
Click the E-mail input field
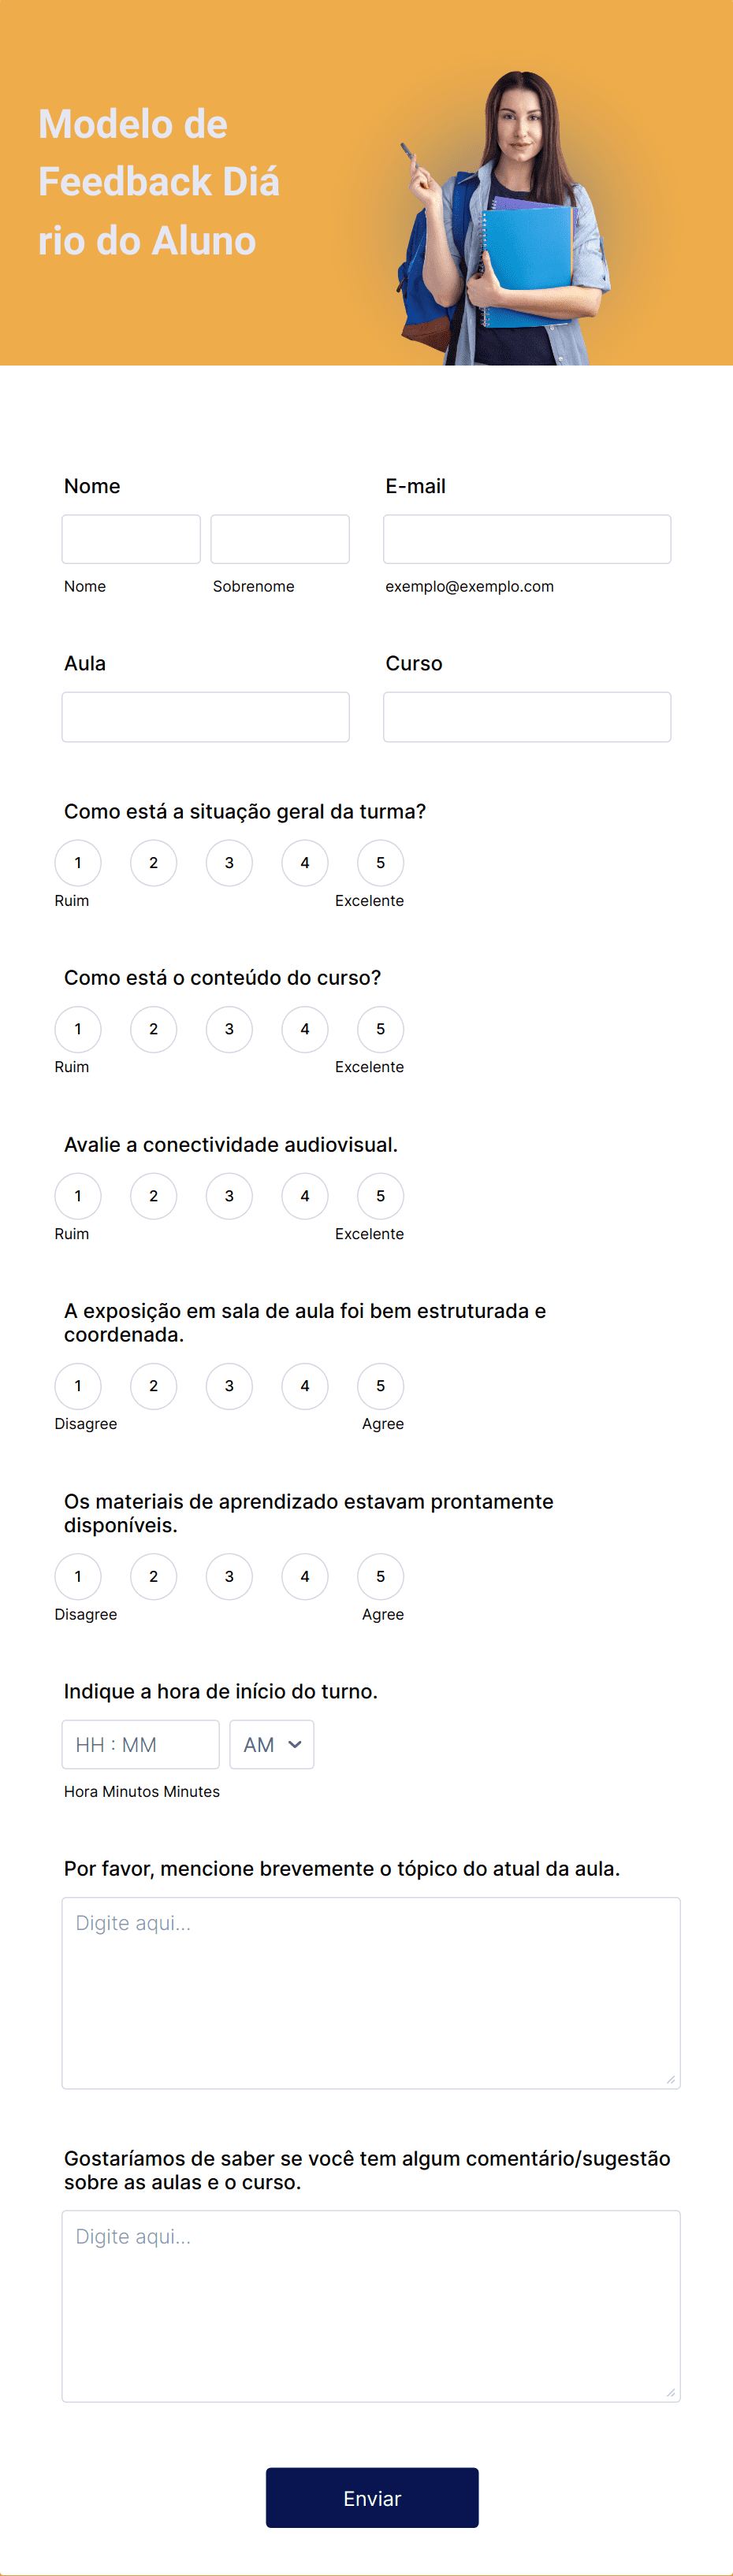(x=527, y=539)
